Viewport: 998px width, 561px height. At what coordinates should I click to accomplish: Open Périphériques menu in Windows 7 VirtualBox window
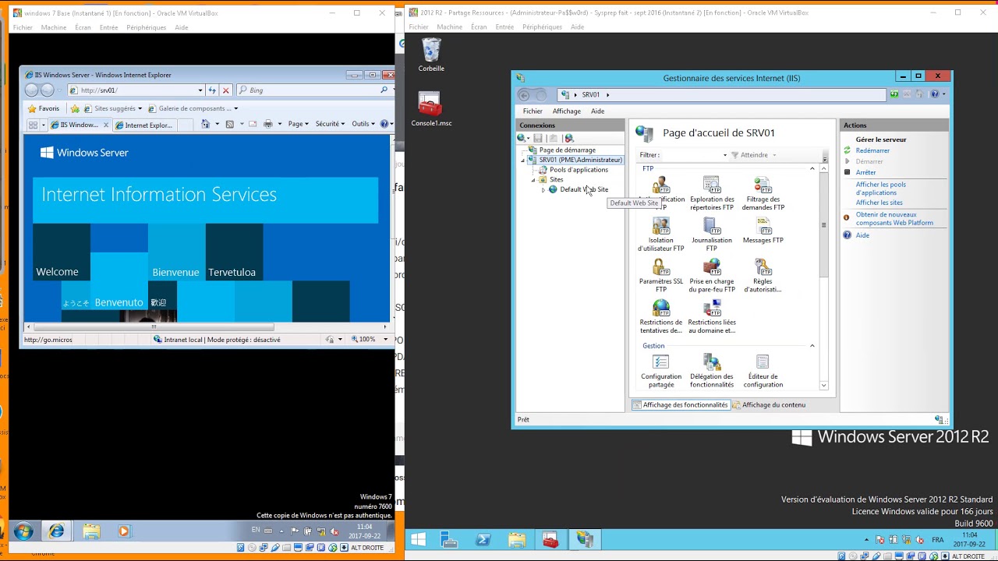pyautogui.click(x=147, y=27)
